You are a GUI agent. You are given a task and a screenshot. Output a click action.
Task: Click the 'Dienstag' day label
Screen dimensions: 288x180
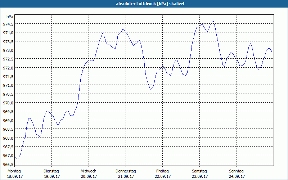click(51, 171)
